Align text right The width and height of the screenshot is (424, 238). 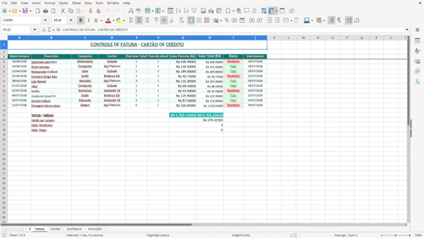(147, 20)
